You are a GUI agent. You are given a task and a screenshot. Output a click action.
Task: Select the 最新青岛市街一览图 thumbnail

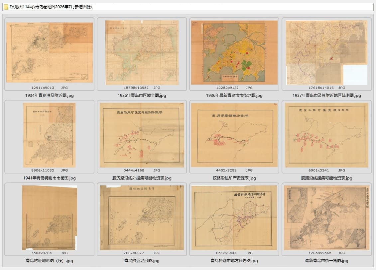326,218
